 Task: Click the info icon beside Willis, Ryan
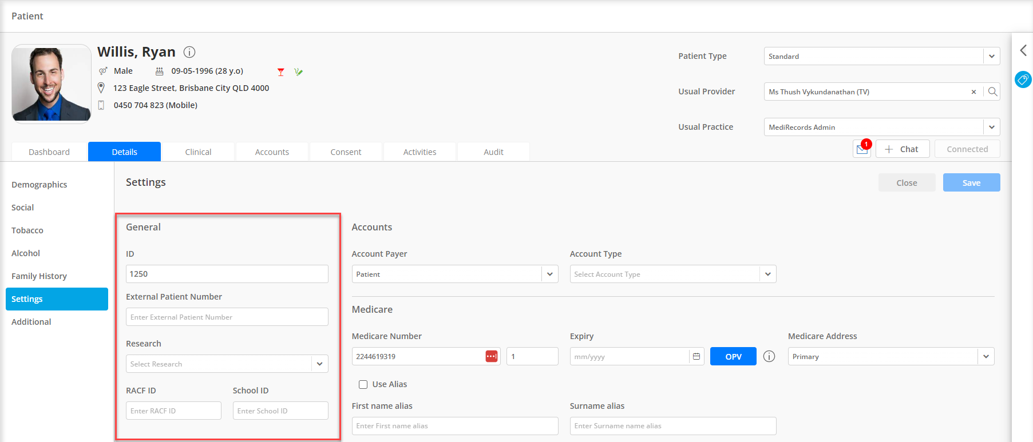(189, 52)
